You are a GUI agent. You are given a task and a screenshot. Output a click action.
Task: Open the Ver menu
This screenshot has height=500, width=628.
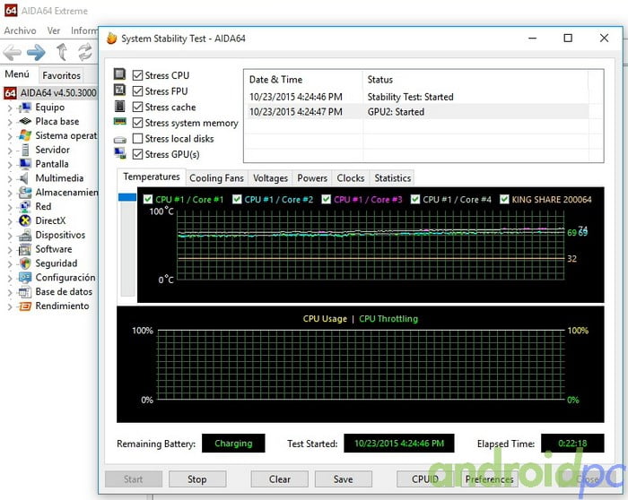pos(54,30)
